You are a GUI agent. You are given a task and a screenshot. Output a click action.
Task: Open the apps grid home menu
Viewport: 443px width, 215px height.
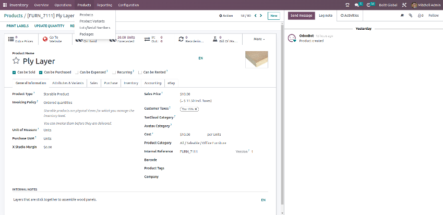[5, 5]
